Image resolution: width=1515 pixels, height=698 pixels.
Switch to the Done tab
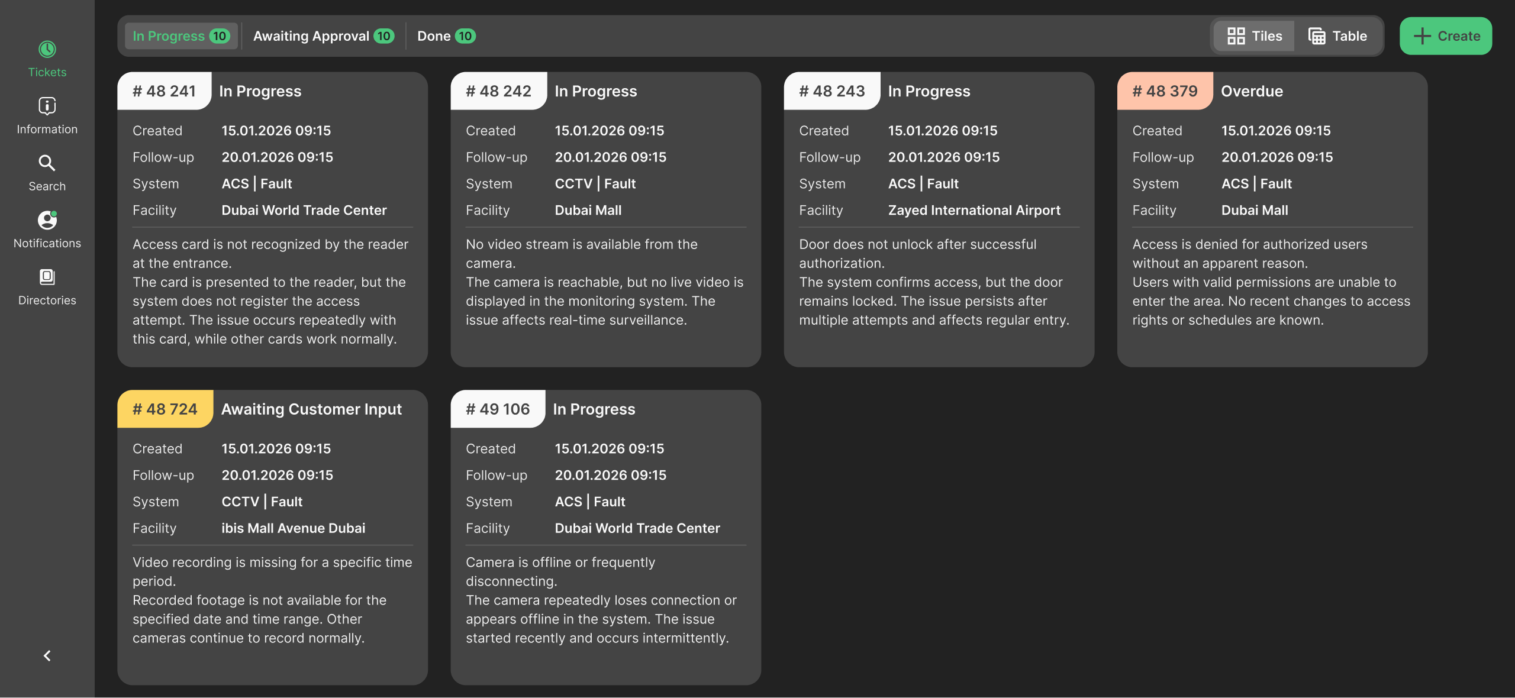[446, 36]
